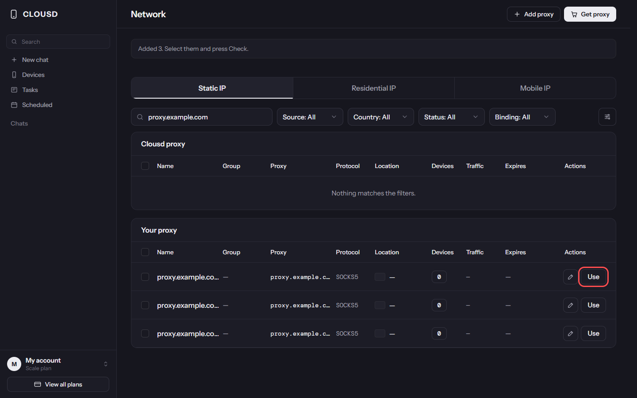
Task: Open Tasks via its list icon
Action: [14, 90]
